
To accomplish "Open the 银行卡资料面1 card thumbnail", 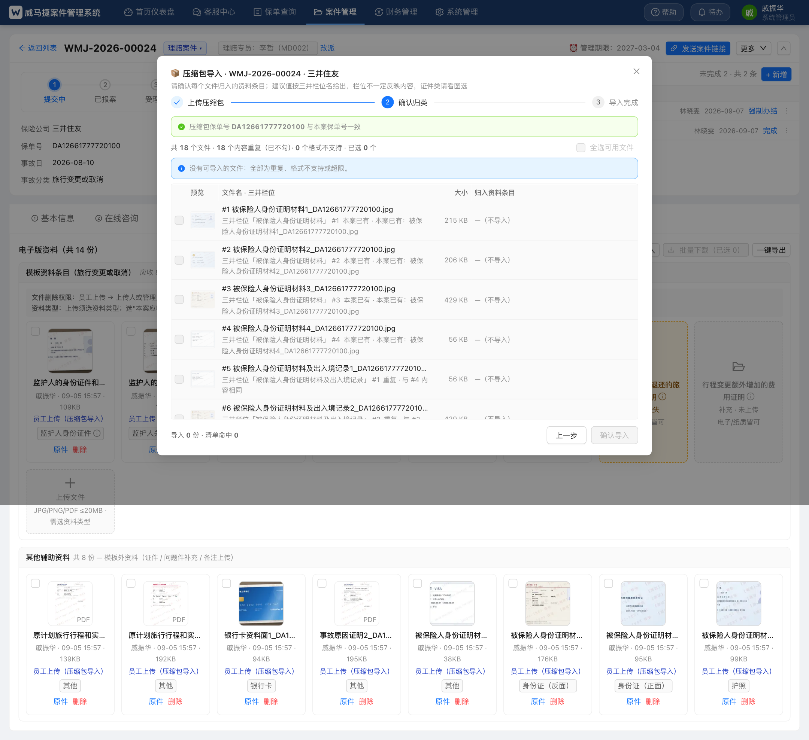I will click(x=261, y=603).
